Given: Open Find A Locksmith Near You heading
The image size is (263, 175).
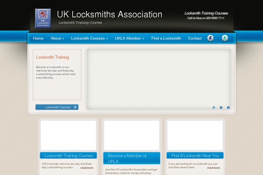Looking at the screenshot, I should pyautogui.click(x=195, y=156).
